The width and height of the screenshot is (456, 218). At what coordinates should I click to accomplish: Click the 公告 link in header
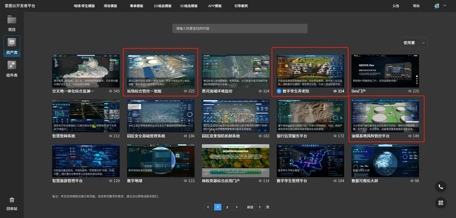pyautogui.click(x=396, y=6)
